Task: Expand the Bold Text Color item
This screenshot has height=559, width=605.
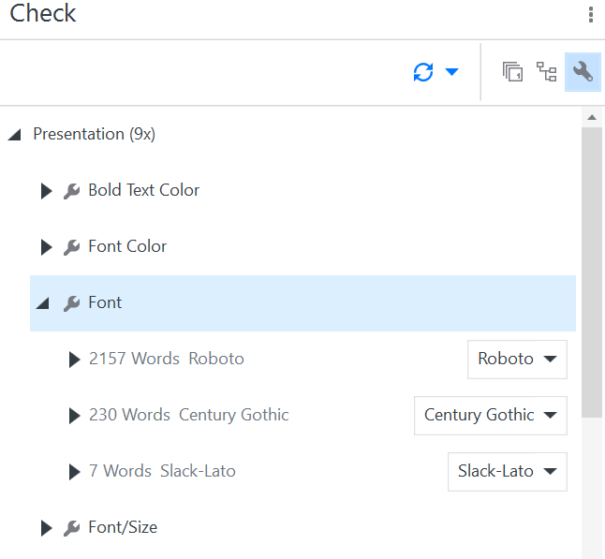Action: coord(46,191)
